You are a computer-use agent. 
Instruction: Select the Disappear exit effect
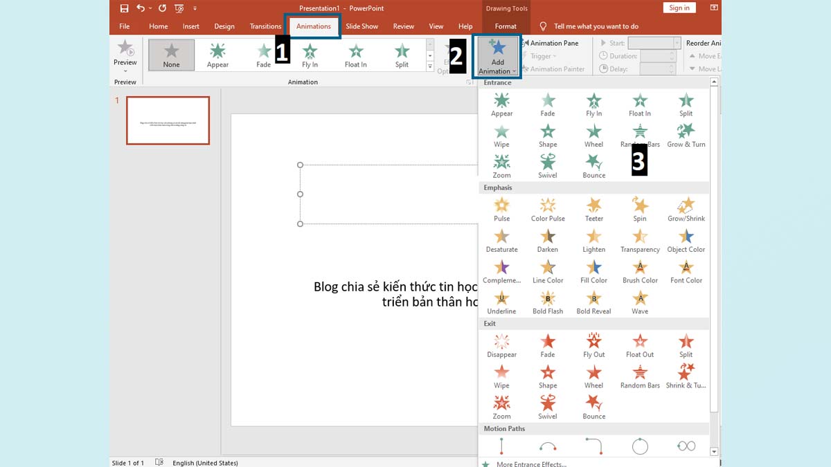[x=501, y=344]
